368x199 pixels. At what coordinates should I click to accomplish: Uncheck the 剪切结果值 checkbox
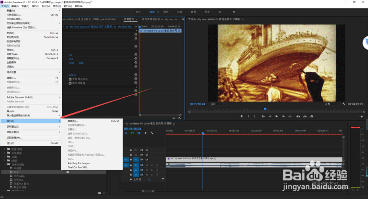coord(70,83)
